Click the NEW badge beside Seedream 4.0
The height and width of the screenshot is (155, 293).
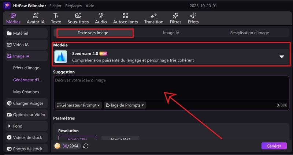(x=103, y=53)
